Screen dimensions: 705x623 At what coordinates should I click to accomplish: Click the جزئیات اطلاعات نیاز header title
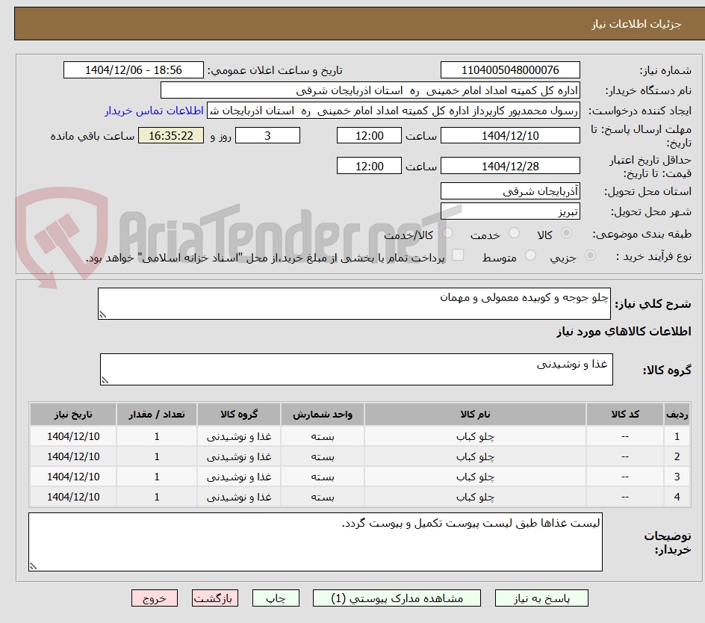tap(636, 24)
